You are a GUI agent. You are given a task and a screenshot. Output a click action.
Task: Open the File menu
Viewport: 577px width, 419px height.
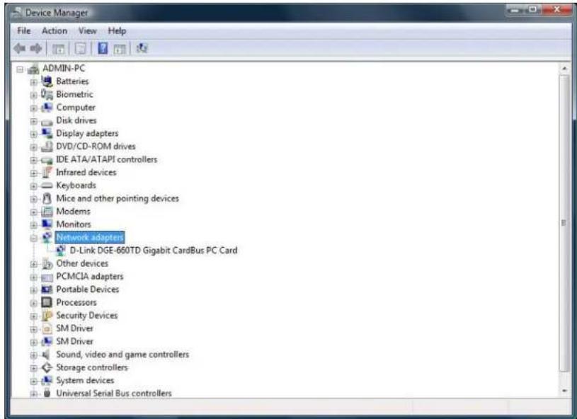coord(24,31)
